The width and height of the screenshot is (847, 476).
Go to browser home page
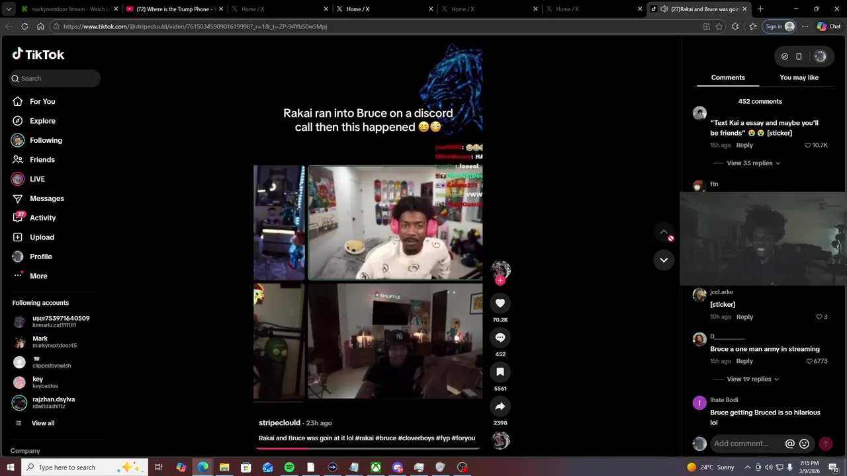pos(40,26)
